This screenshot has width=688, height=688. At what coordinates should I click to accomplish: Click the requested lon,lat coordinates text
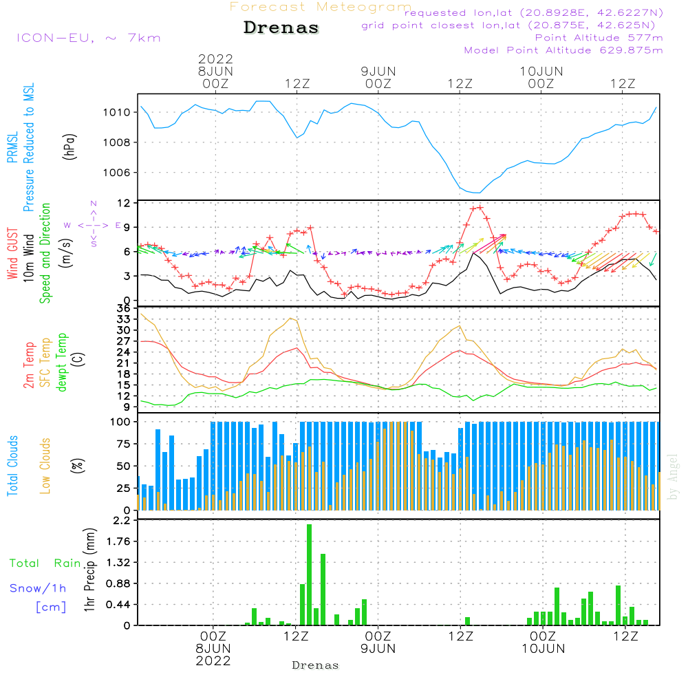(x=534, y=13)
